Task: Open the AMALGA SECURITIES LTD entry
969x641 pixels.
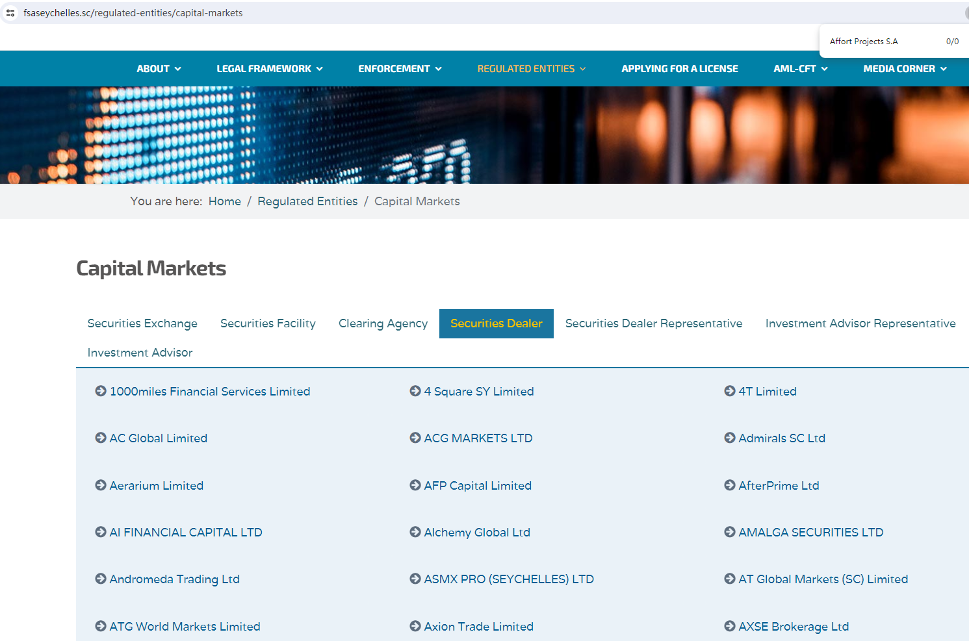Action: 810,533
